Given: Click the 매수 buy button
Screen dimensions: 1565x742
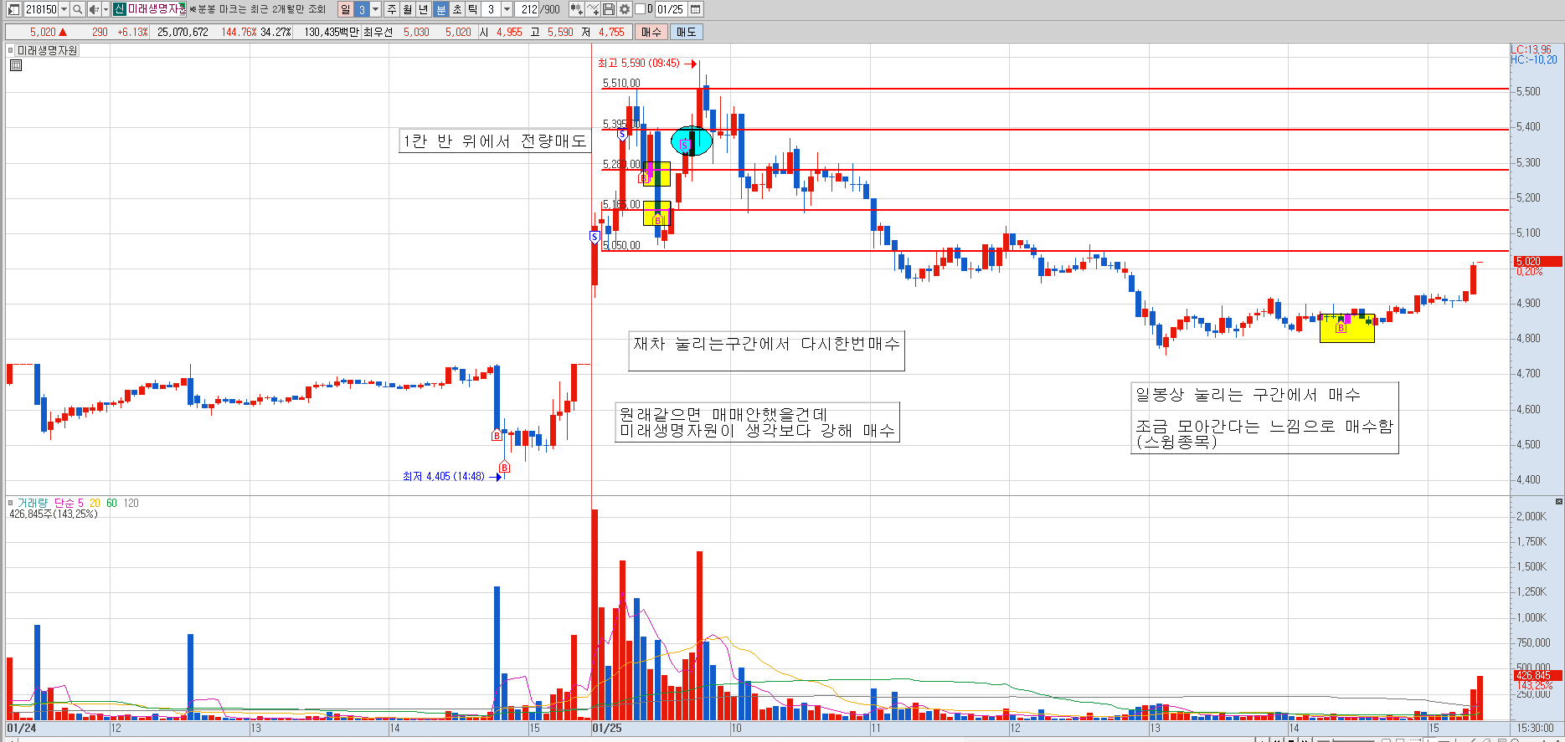Looking at the screenshot, I should tap(651, 32).
